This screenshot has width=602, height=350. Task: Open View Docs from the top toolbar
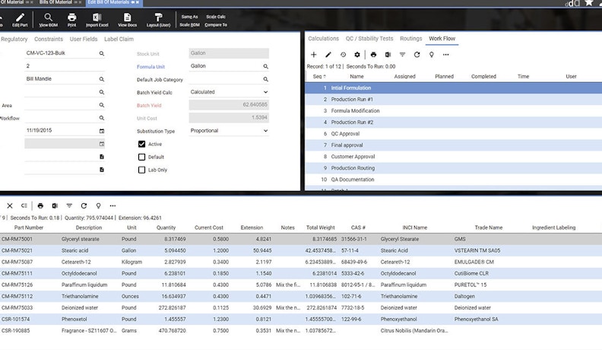click(127, 17)
